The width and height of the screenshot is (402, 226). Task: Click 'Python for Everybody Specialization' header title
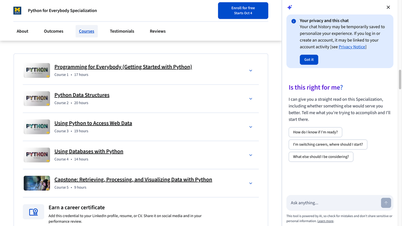(62, 11)
